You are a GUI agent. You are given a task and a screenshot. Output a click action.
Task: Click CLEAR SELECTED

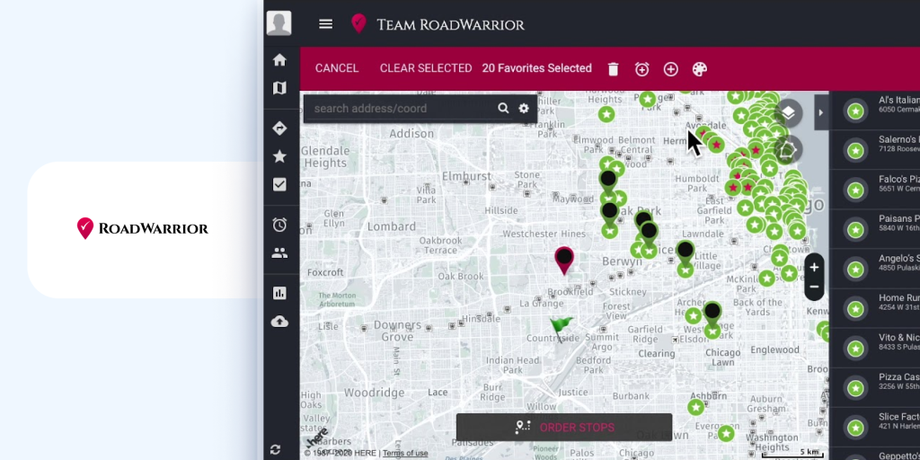point(426,68)
